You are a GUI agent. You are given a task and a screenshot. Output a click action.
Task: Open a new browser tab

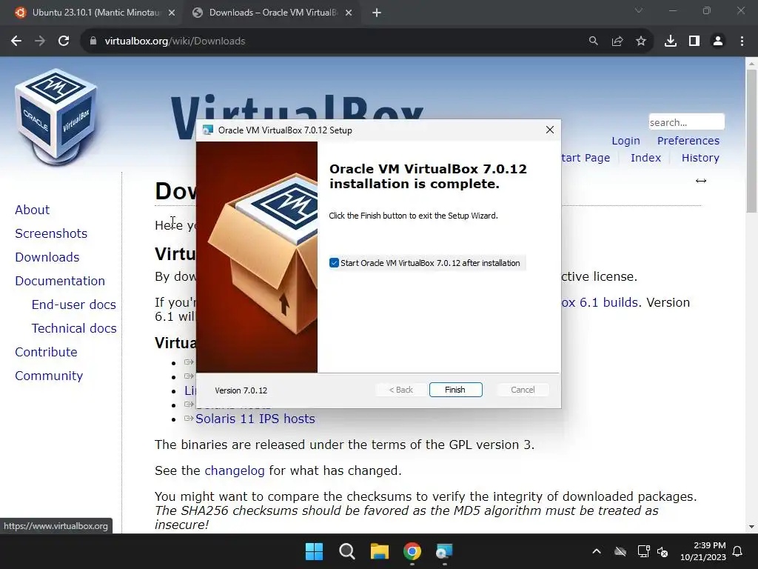(377, 13)
